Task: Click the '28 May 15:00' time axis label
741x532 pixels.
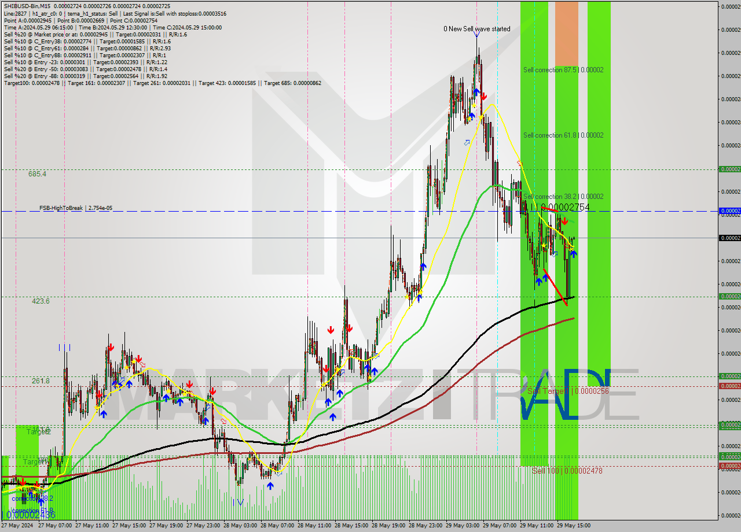Action: click(351, 526)
